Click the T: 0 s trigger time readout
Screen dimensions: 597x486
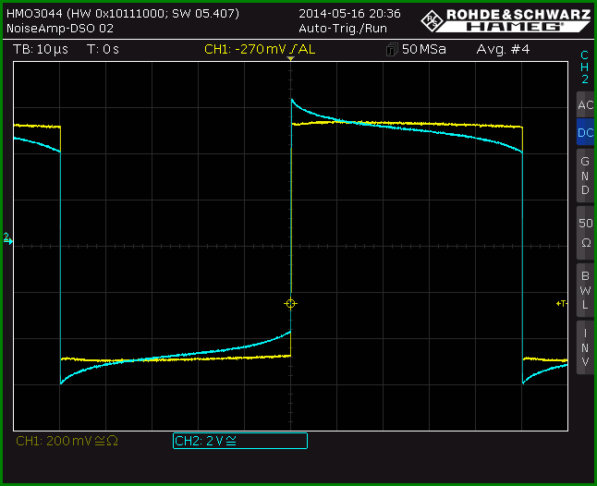coord(103,50)
